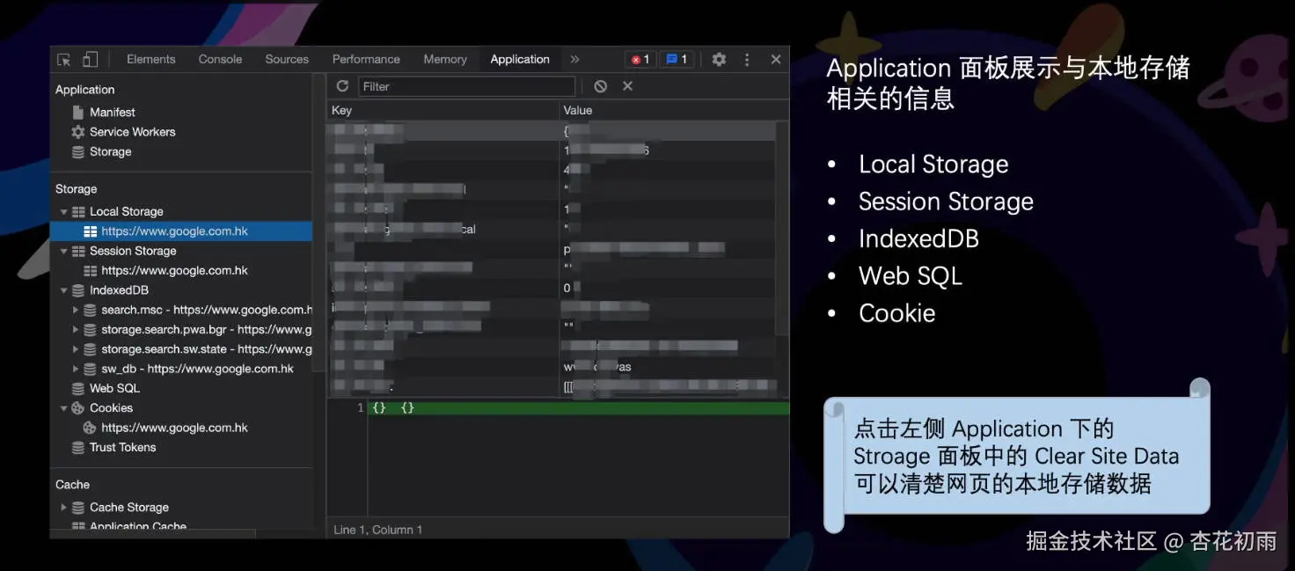Click the cookie icon under Cookies section
The height and width of the screenshot is (571, 1295).
(89, 427)
